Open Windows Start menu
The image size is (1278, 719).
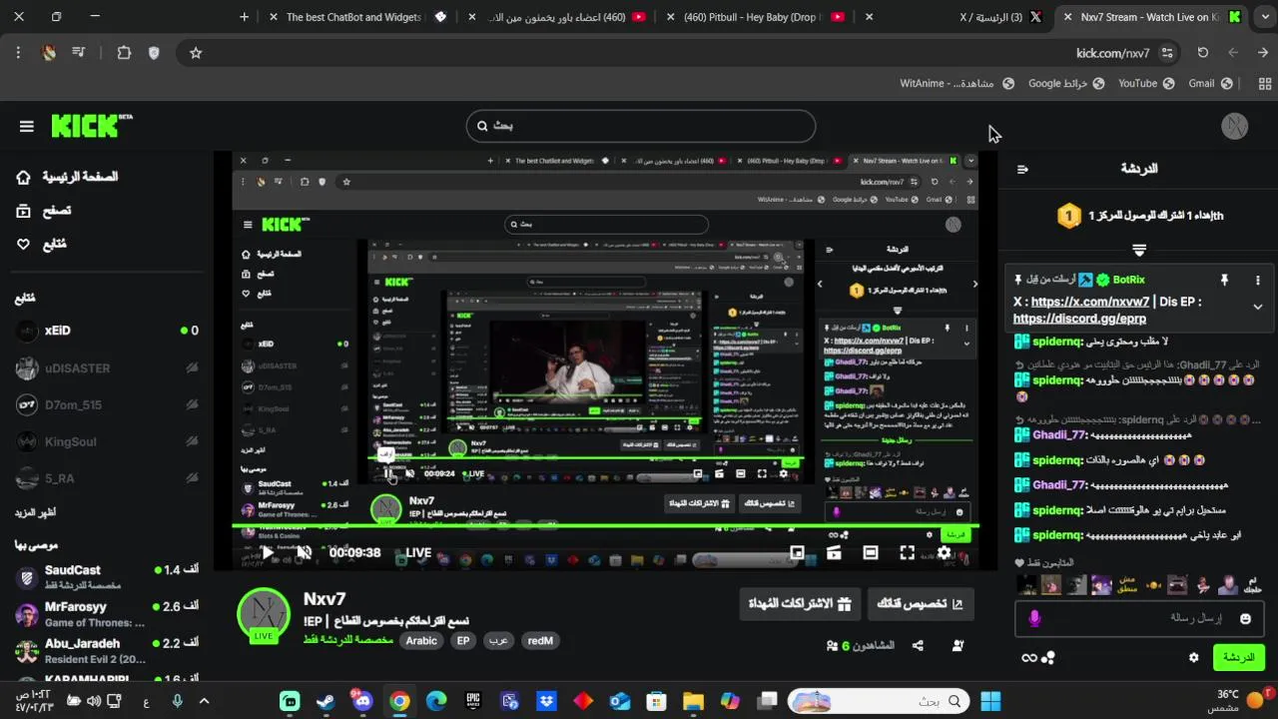point(990,701)
